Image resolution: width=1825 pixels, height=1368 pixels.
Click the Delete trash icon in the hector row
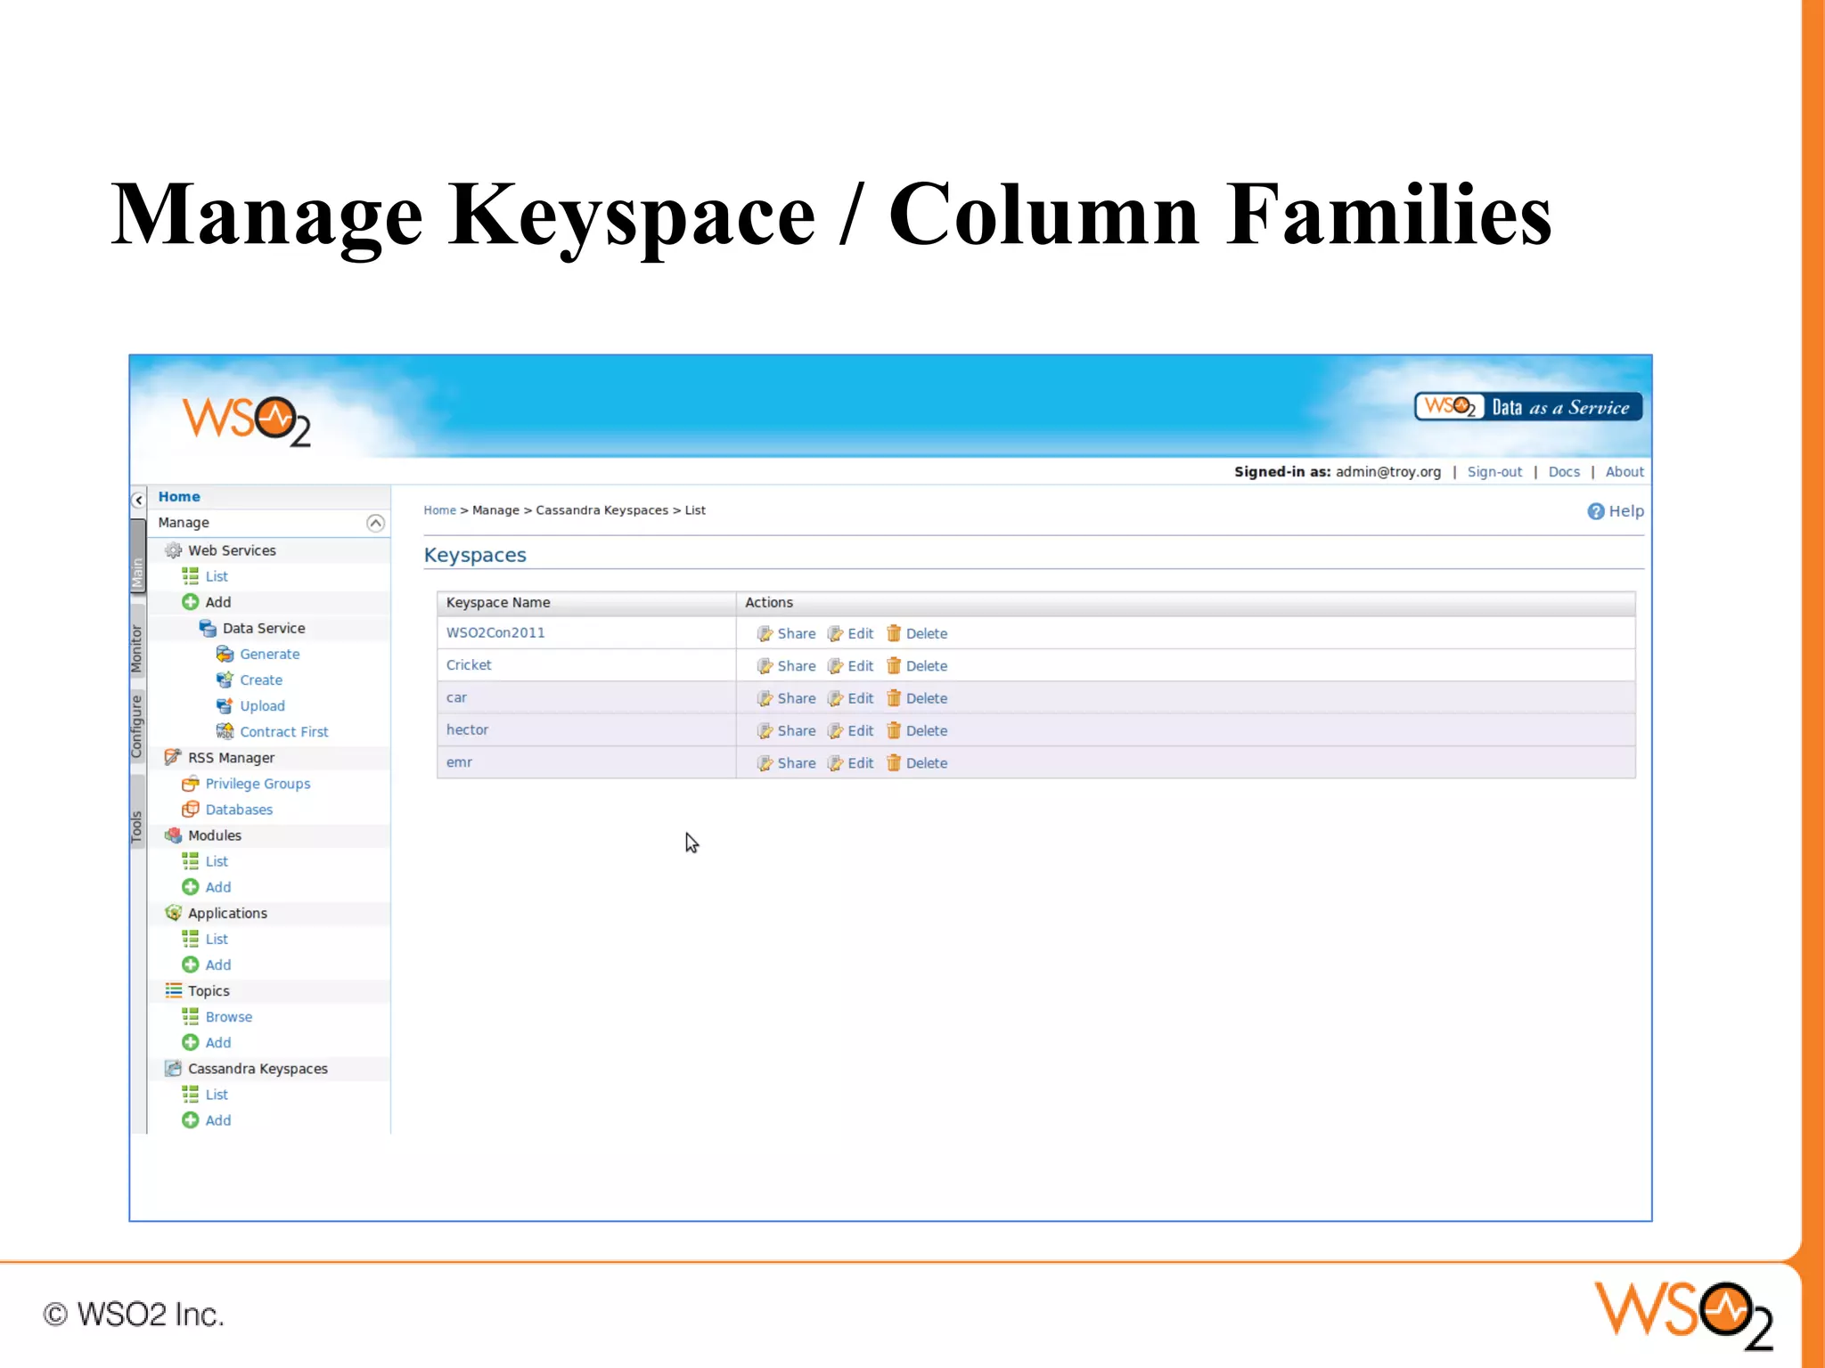pyautogui.click(x=894, y=730)
